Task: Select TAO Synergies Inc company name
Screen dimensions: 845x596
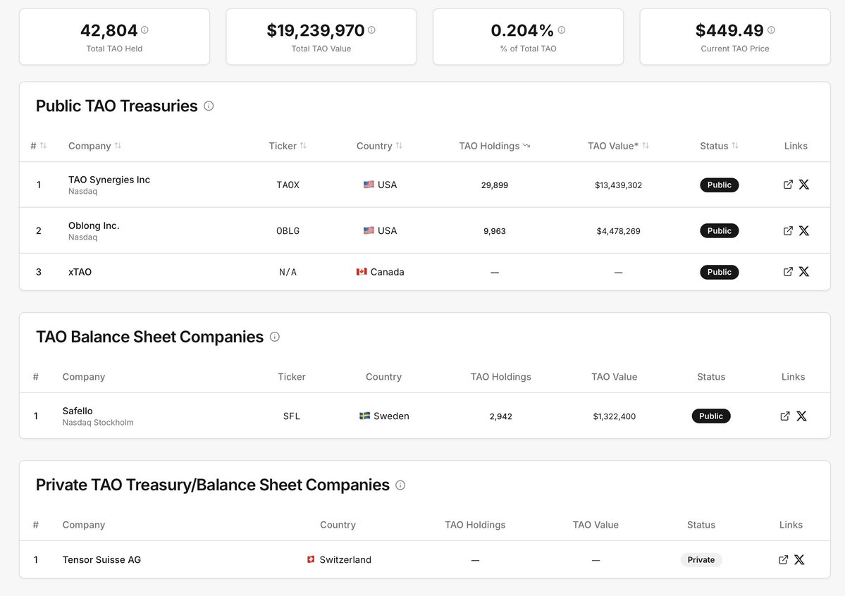Action: (x=109, y=180)
